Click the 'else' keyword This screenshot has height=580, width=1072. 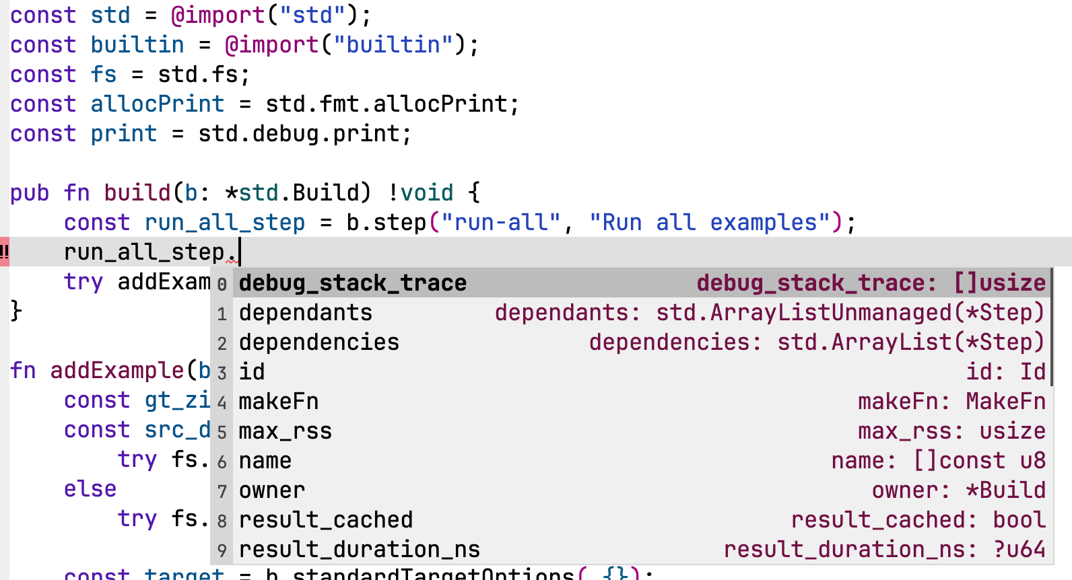pyautogui.click(x=90, y=488)
